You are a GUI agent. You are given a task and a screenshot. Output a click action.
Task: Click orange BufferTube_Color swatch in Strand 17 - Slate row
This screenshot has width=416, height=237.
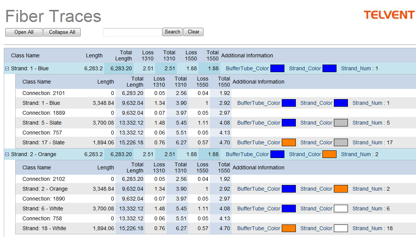point(289,142)
